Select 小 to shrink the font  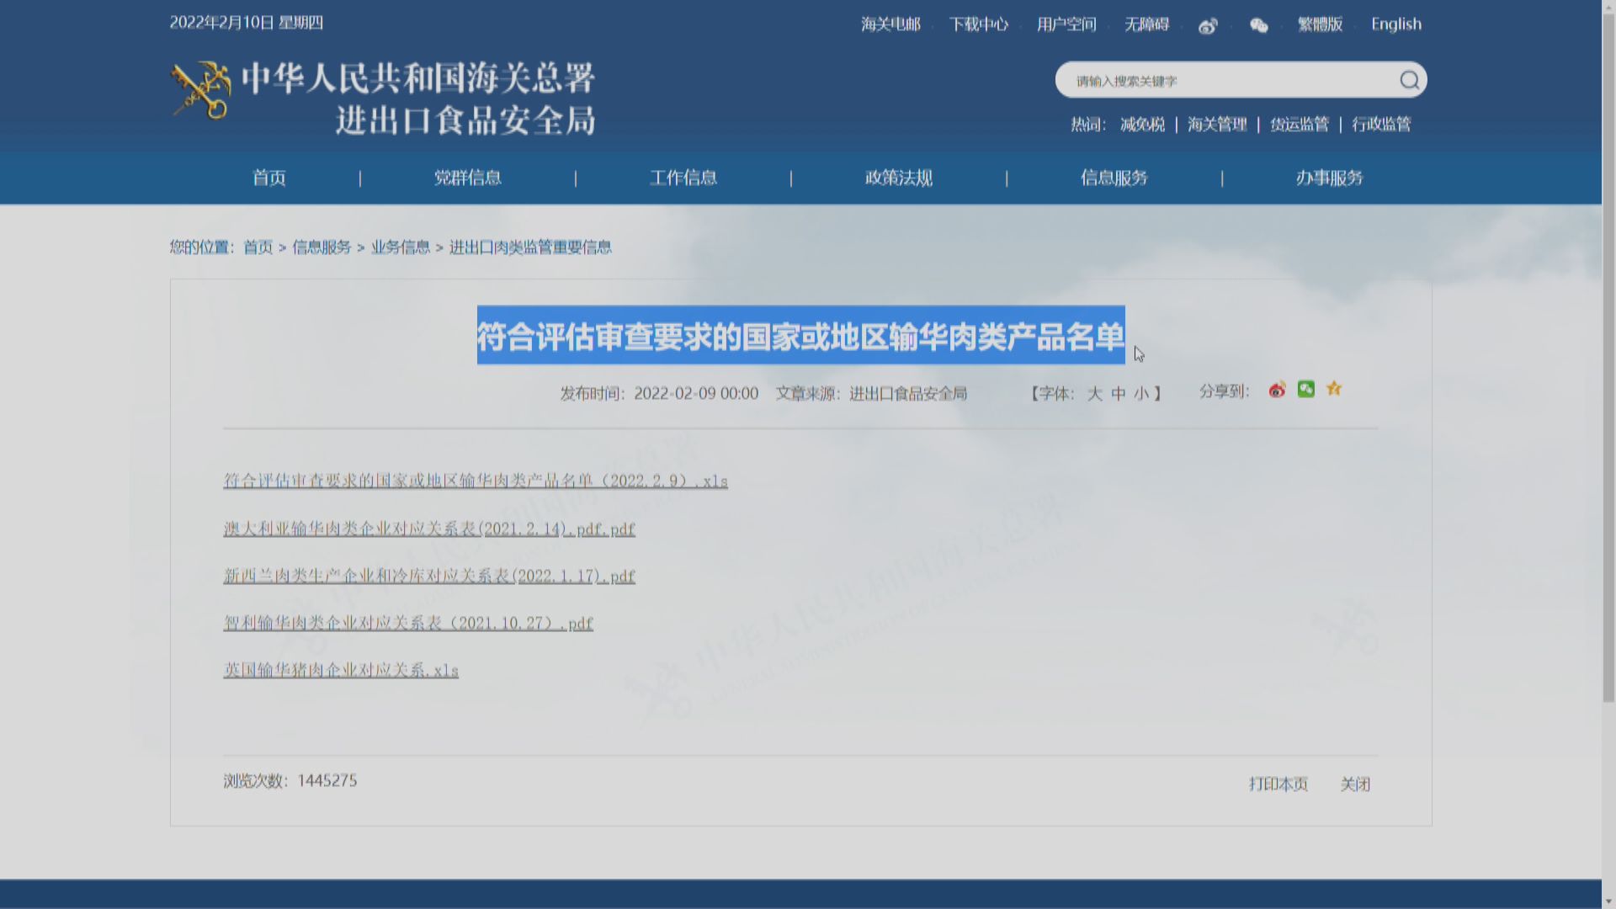1141,393
